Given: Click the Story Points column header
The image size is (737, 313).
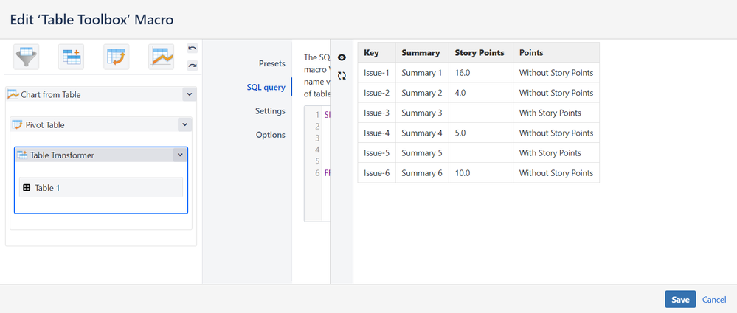Looking at the screenshot, I should point(480,53).
